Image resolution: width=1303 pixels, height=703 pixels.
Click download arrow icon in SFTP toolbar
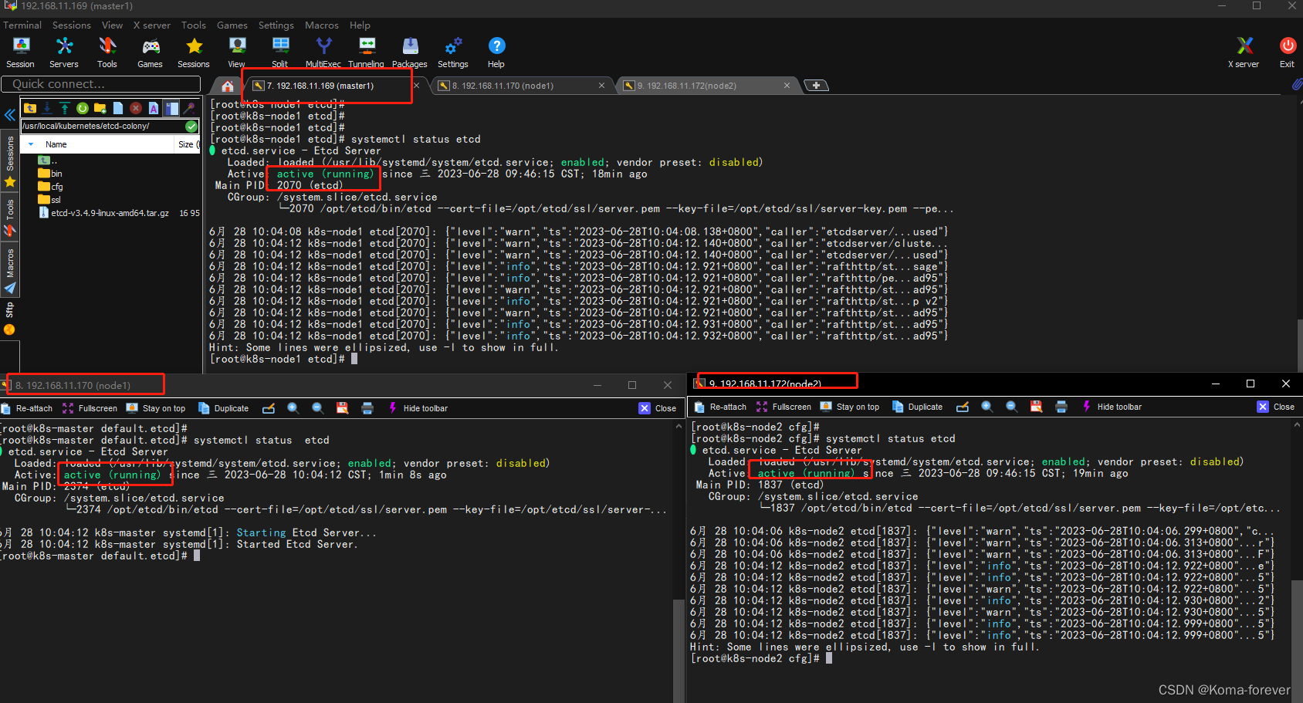pos(47,108)
